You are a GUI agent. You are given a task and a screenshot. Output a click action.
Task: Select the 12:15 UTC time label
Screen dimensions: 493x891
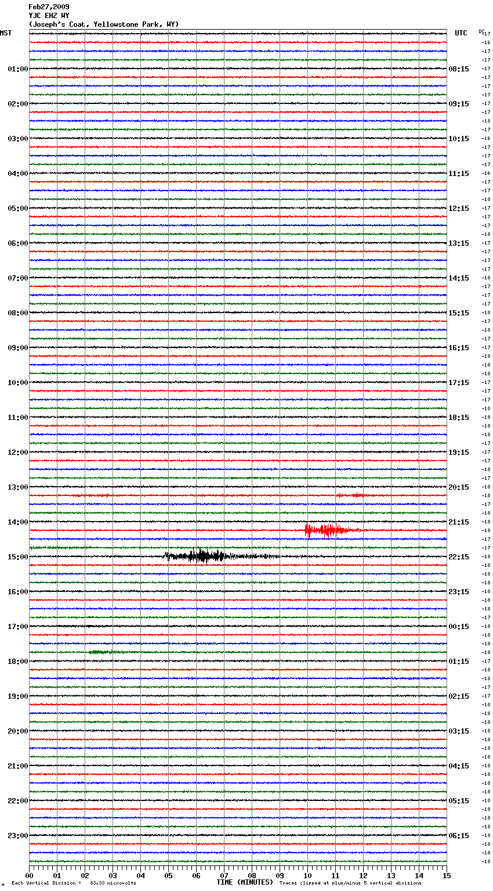[x=459, y=209]
